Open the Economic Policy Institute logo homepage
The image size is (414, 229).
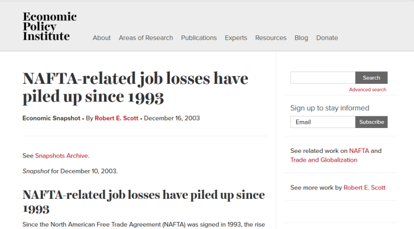coord(50,27)
